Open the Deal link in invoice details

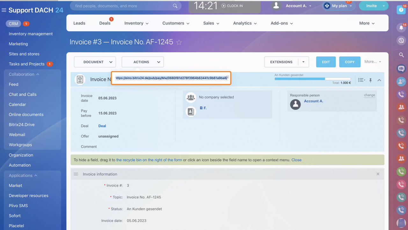102,126
